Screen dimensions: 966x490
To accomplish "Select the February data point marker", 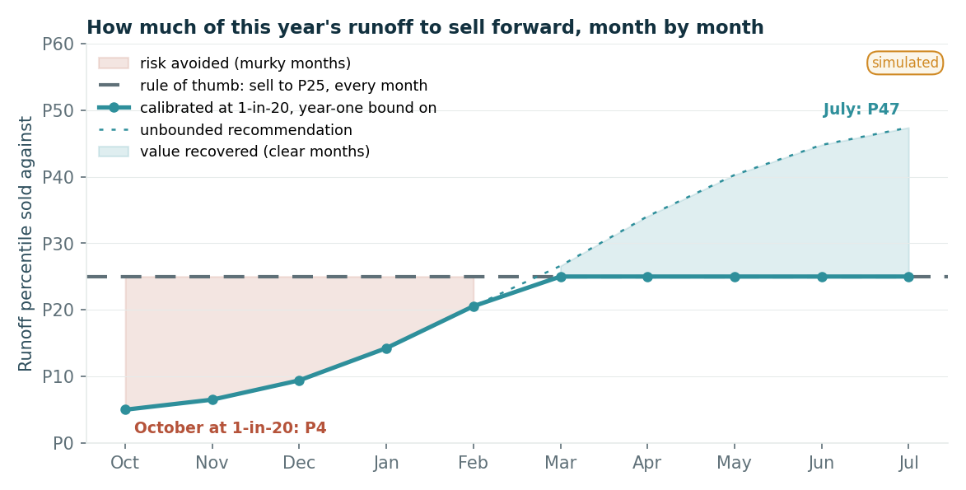I will tap(474, 306).
